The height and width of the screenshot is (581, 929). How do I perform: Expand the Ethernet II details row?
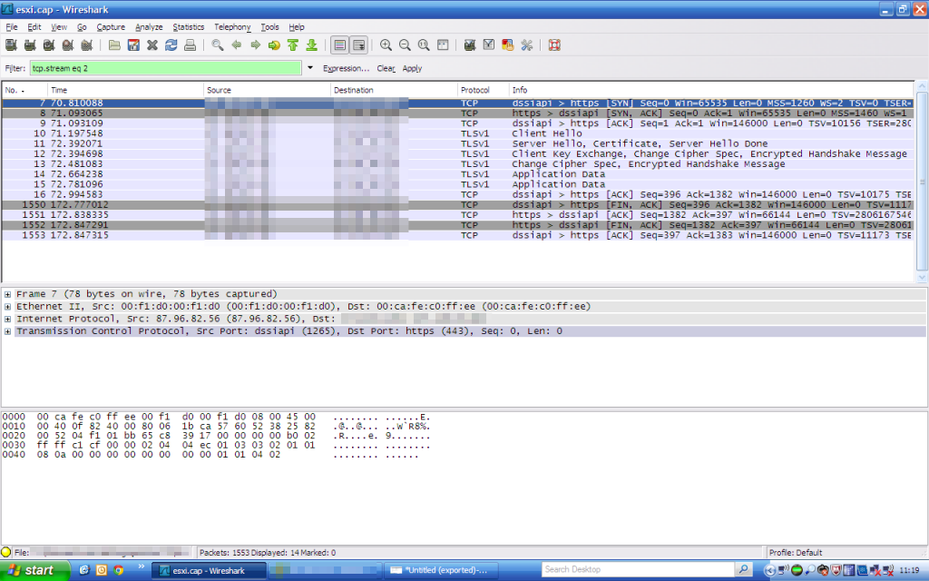click(x=7, y=307)
